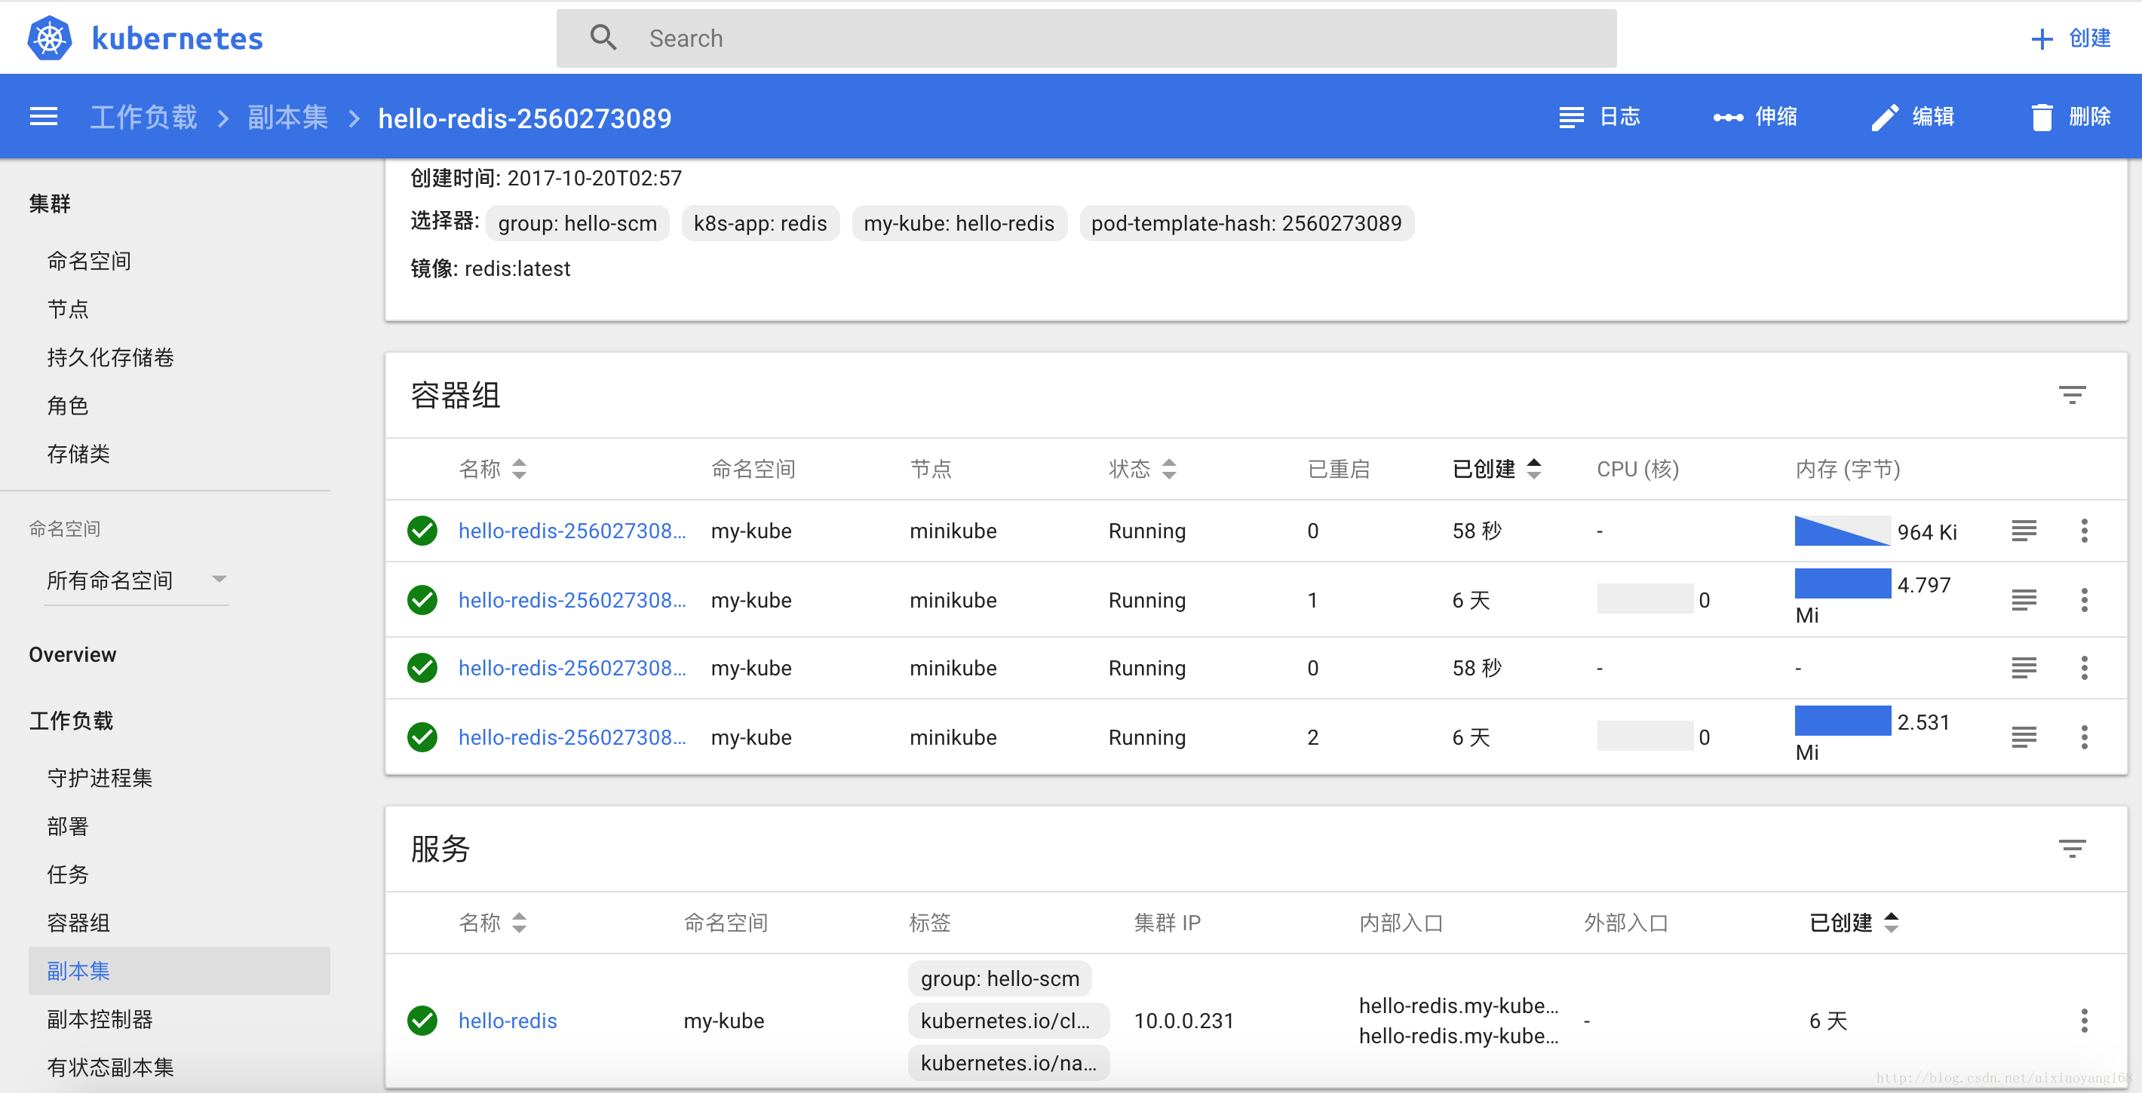This screenshot has height=1093, width=2142.
Task: Click the + 创建 button
Action: [x=2072, y=38]
